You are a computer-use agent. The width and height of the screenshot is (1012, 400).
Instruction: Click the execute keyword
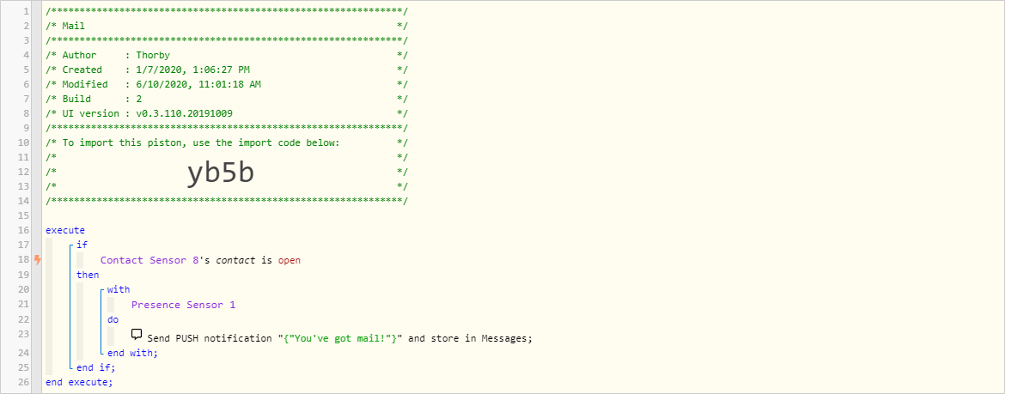65,230
